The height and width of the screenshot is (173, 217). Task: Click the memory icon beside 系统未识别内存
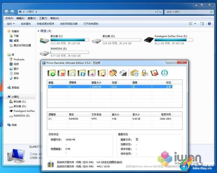tap(51, 164)
